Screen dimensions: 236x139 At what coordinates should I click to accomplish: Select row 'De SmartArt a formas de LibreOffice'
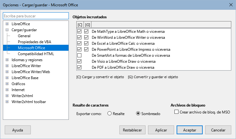[x=154, y=55]
